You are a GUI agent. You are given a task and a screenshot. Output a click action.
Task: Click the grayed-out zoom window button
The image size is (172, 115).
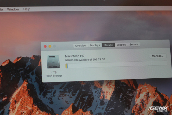click(55, 46)
